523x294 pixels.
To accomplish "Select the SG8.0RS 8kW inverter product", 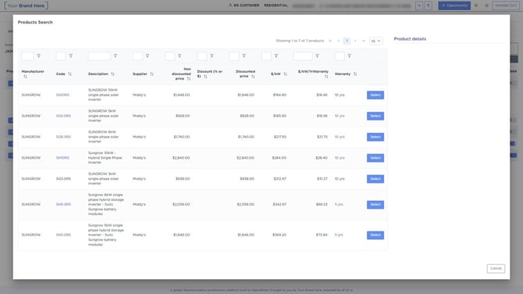I will (x=375, y=137).
